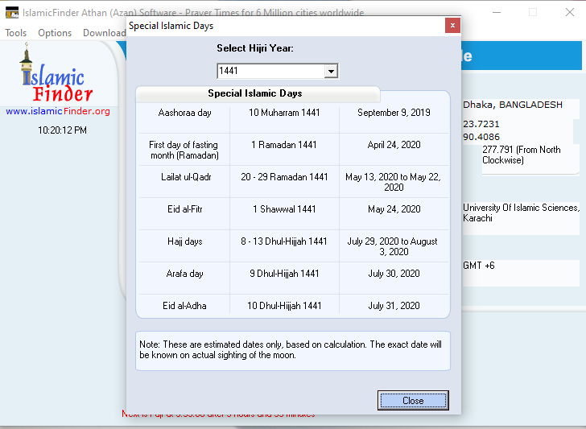Open the Hijri year dropdown arrow
586x429 pixels.
click(331, 71)
